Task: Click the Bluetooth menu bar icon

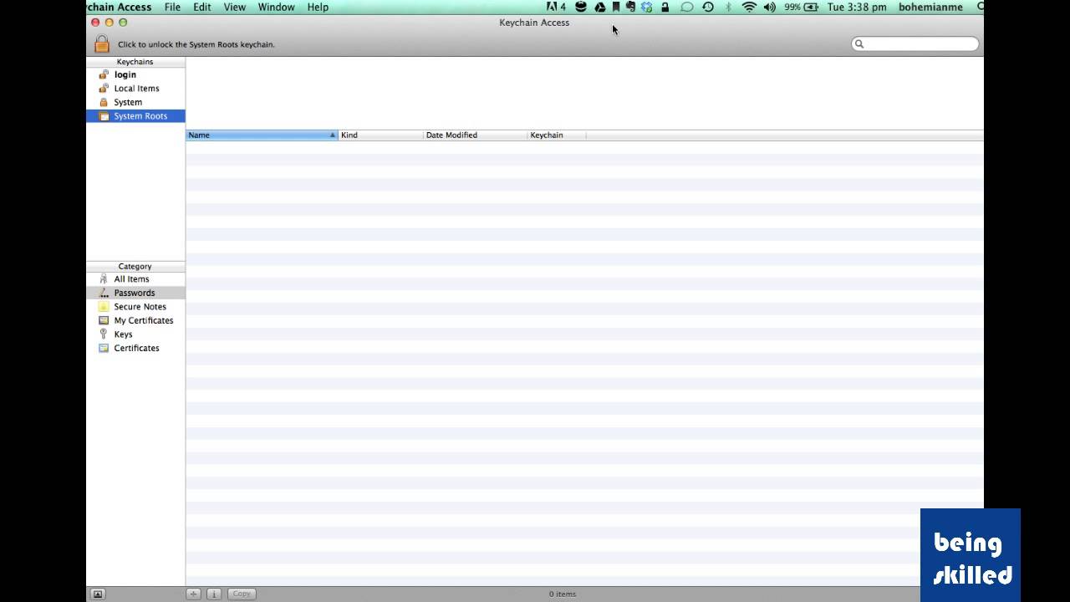Action: (728, 7)
